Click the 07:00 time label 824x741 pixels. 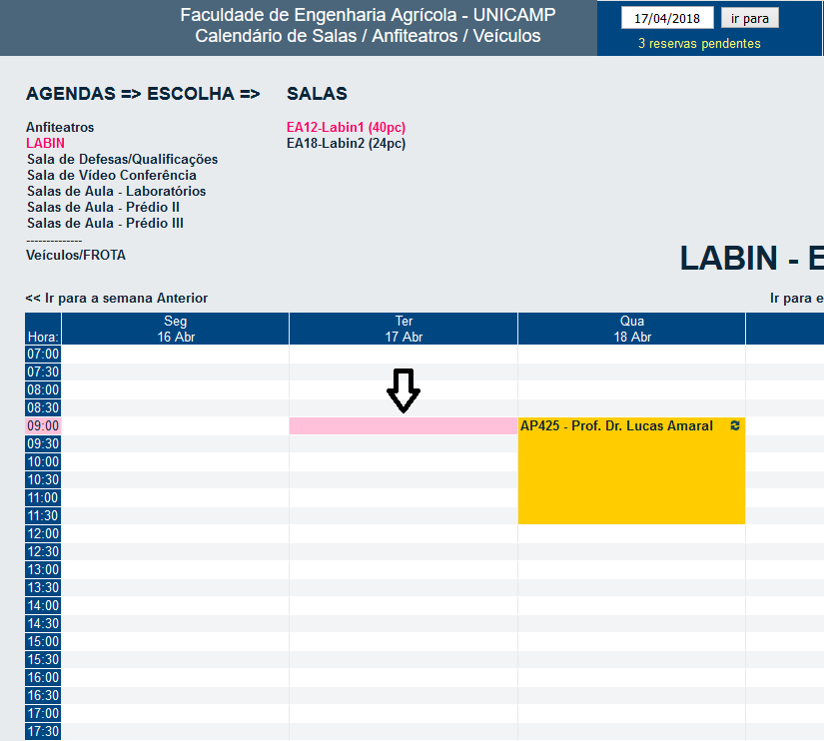[43, 355]
